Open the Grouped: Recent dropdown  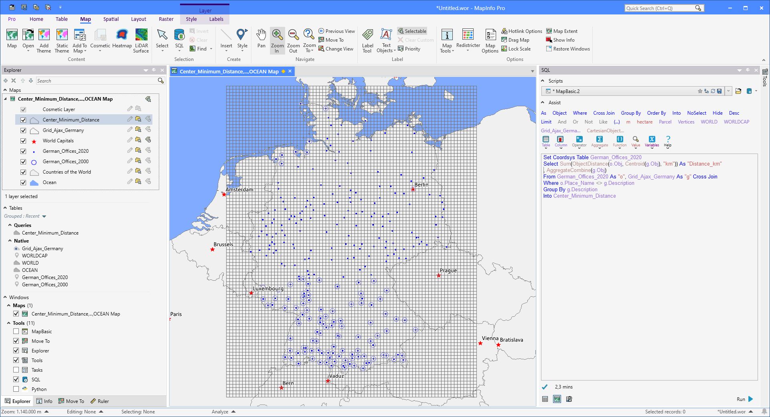(25, 216)
